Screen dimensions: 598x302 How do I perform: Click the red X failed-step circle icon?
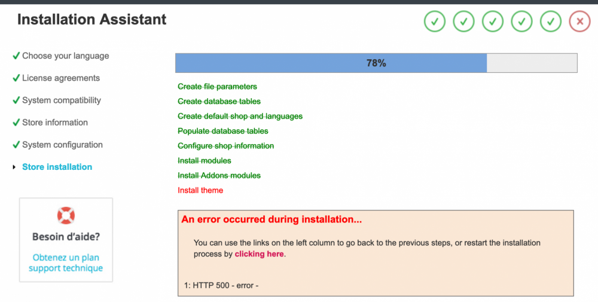pos(579,22)
